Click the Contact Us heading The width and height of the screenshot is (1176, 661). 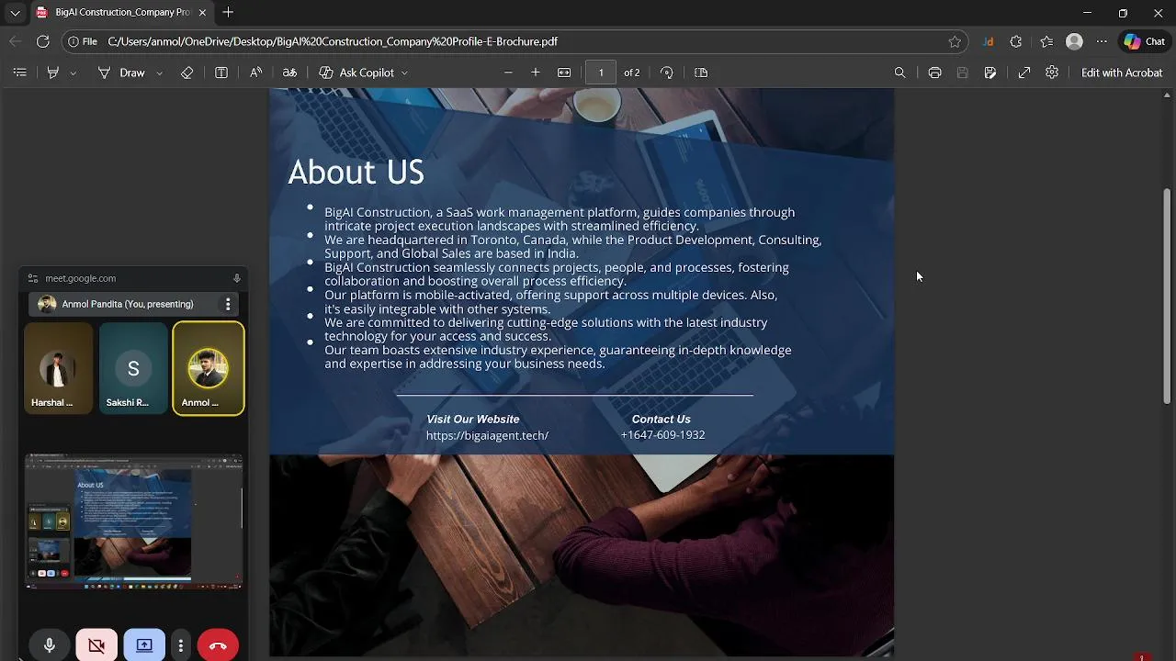click(x=661, y=419)
